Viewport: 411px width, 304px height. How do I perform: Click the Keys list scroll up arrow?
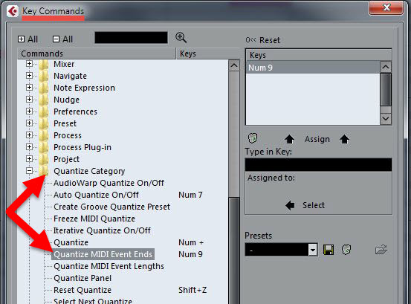coord(386,67)
